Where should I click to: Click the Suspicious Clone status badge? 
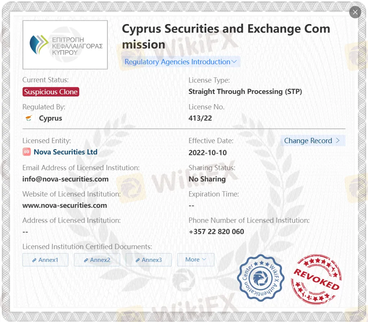point(51,92)
